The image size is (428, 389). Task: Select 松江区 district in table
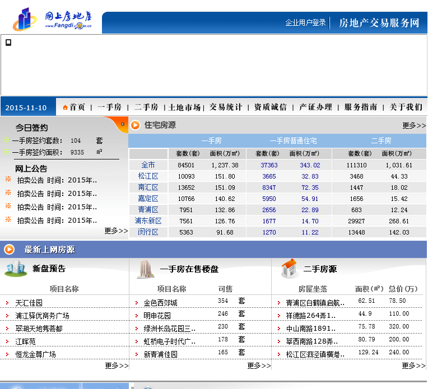pyautogui.click(x=148, y=176)
